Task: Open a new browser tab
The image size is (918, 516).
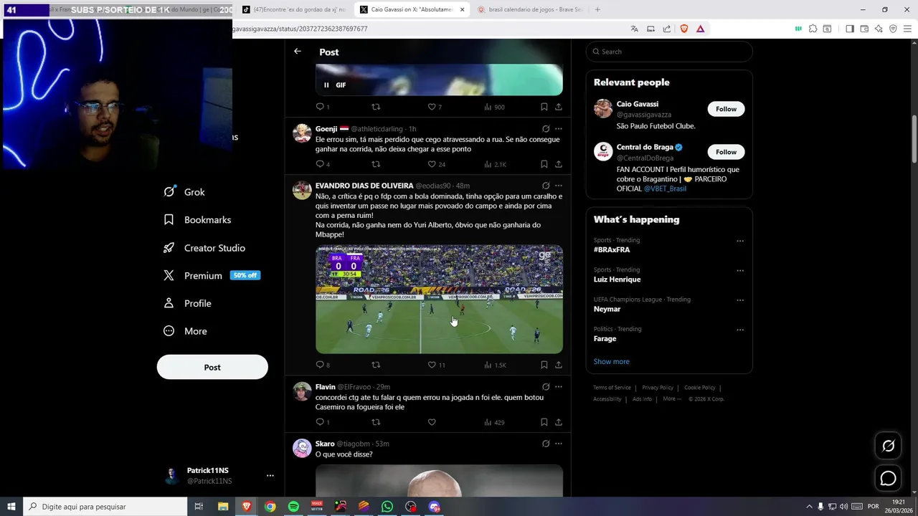Action: point(597,9)
